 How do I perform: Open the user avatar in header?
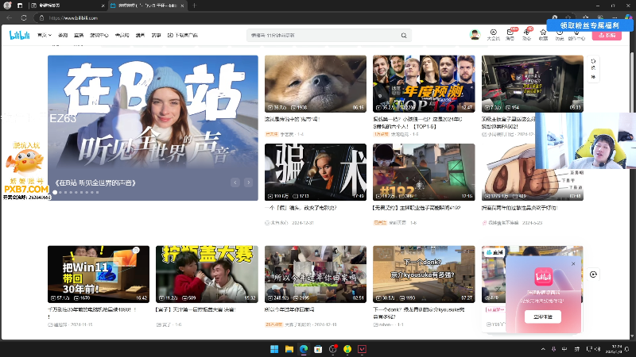coord(475,34)
